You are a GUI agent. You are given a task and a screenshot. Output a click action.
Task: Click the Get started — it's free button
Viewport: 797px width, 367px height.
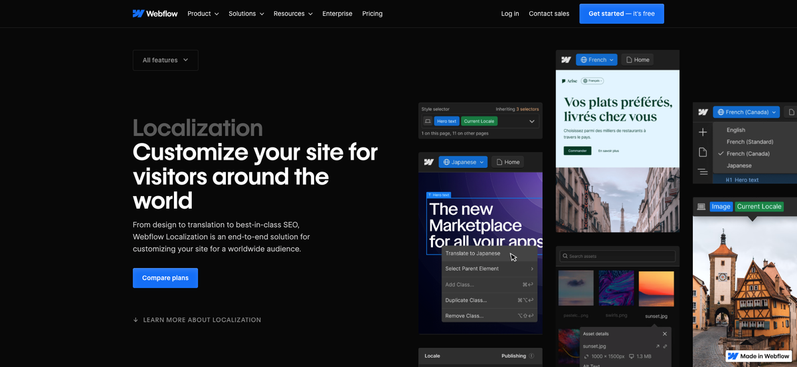[x=622, y=13]
